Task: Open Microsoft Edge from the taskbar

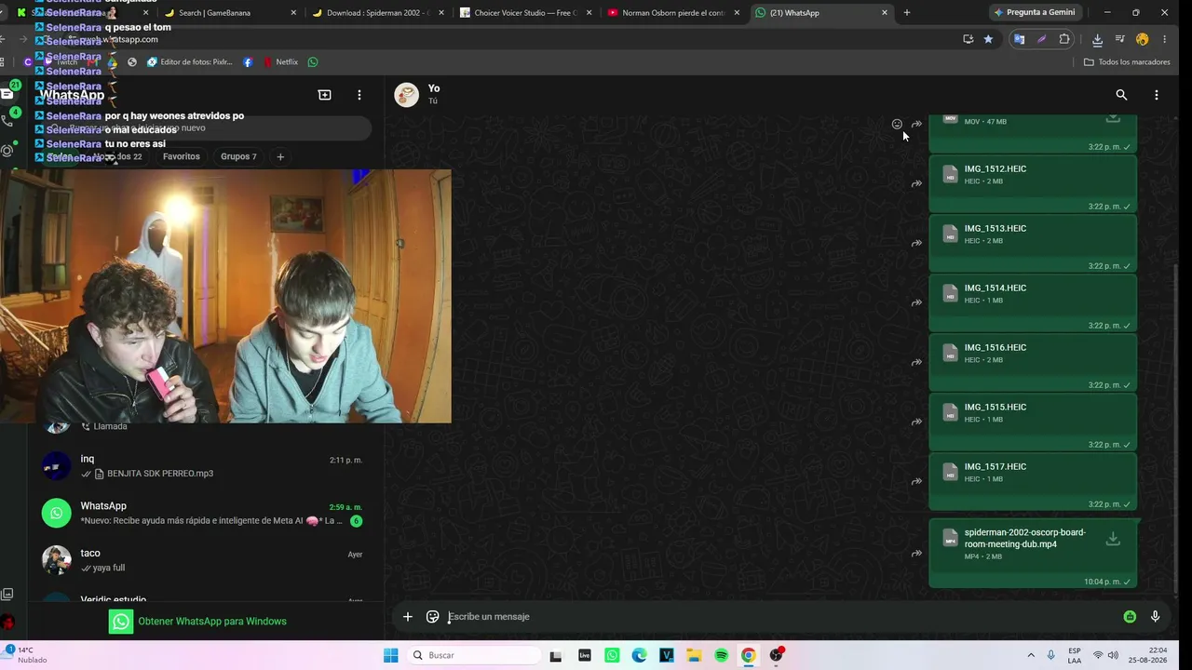Action: [639, 655]
